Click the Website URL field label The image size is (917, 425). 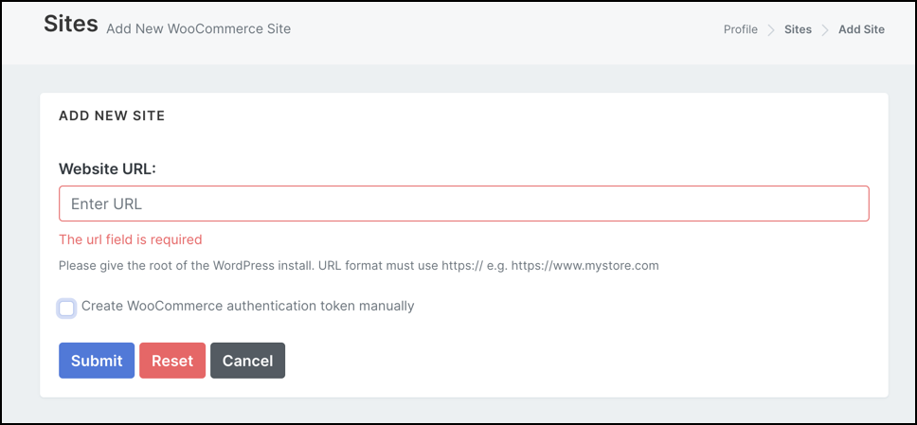click(107, 168)
